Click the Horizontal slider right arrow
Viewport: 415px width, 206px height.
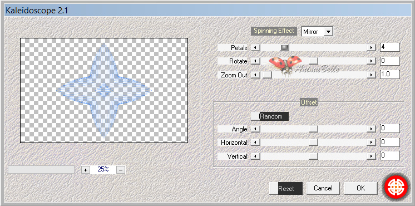tap(371, 143)
